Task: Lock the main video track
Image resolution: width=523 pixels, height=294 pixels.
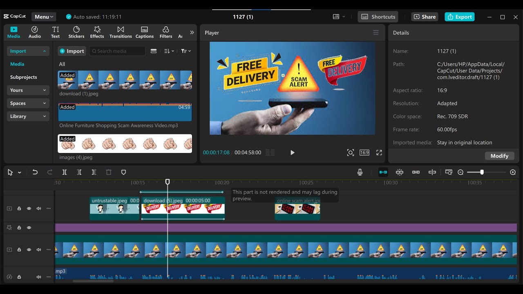Action: click(19, 249)
